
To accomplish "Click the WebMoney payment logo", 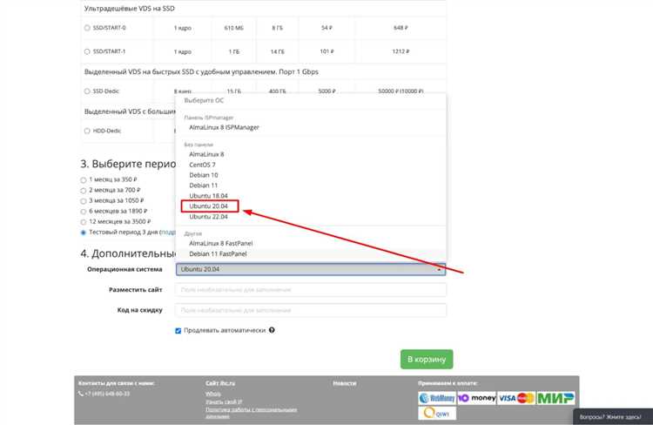I will click(x=437, y=398).
